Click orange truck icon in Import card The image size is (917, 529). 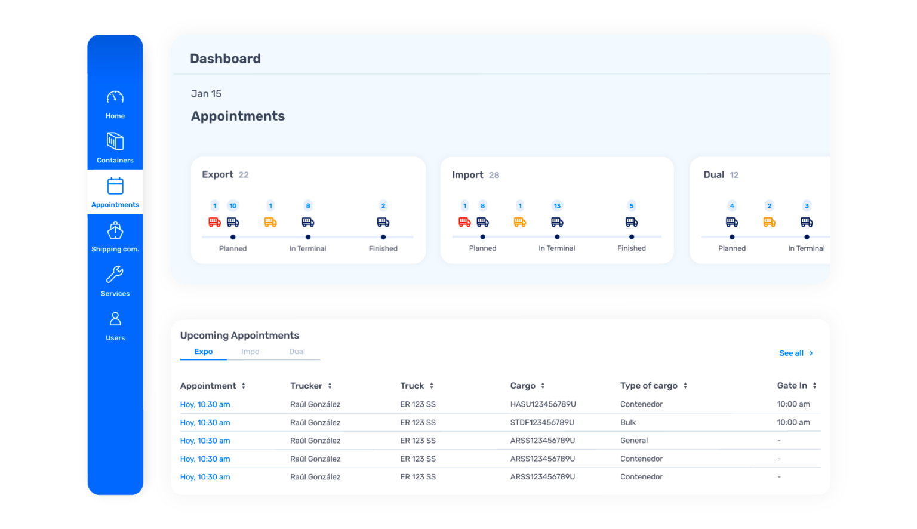coord(520,222)
